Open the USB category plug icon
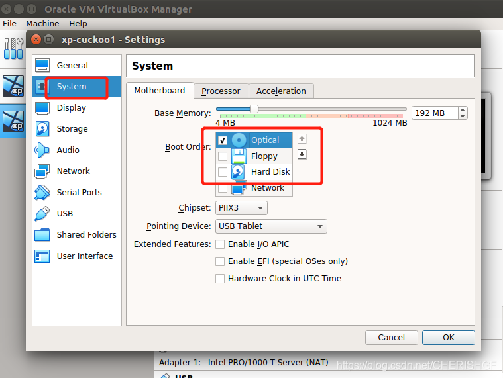The image size is (503, 378). coord(42,214)
